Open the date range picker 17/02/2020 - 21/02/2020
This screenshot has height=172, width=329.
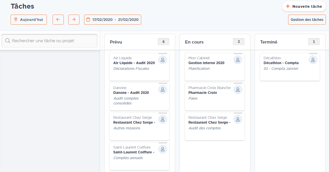coord(113,19)
